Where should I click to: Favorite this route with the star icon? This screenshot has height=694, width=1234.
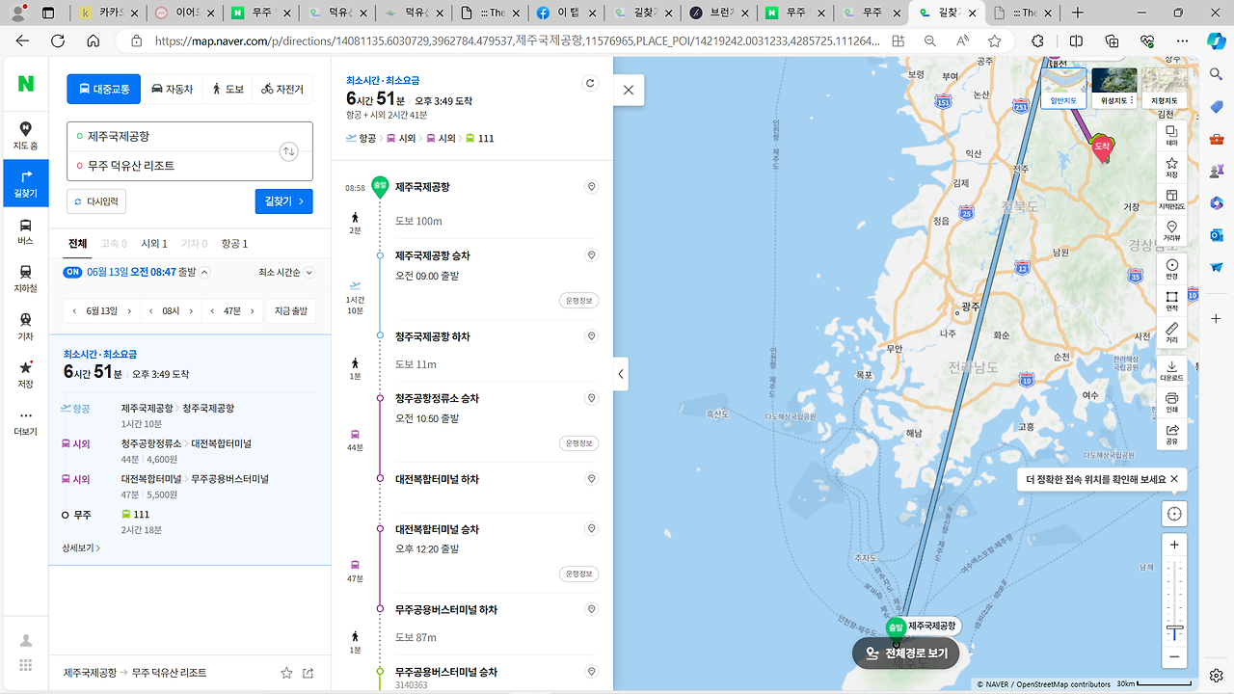(286, 673)
